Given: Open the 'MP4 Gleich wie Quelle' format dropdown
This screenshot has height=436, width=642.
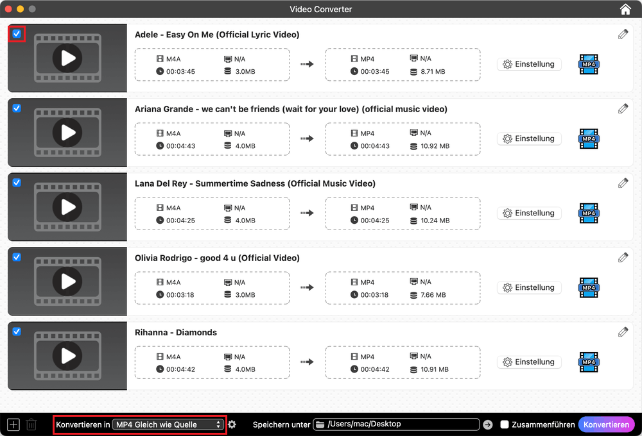Looking at the screenshot, I should 168,424.
